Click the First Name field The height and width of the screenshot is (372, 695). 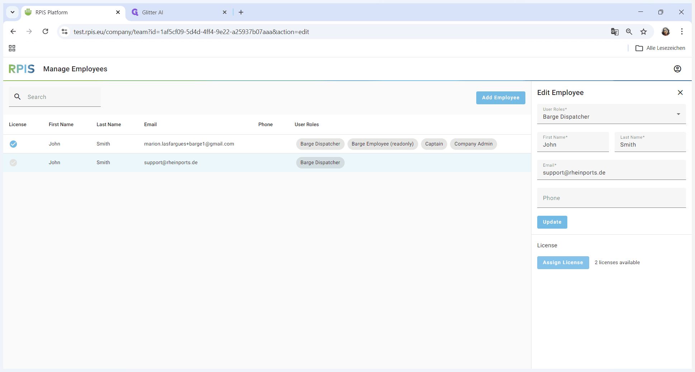[573, 142]
